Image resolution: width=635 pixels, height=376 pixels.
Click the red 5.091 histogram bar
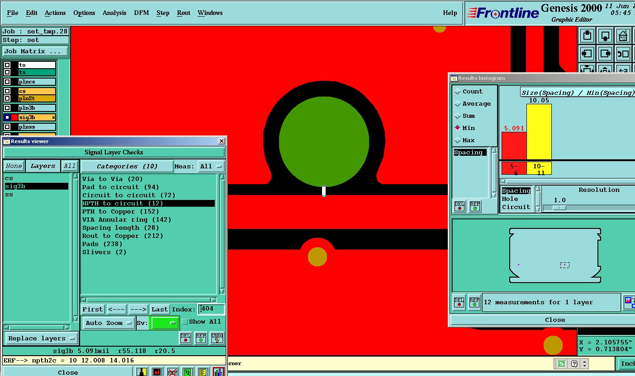tap(514, 145)
